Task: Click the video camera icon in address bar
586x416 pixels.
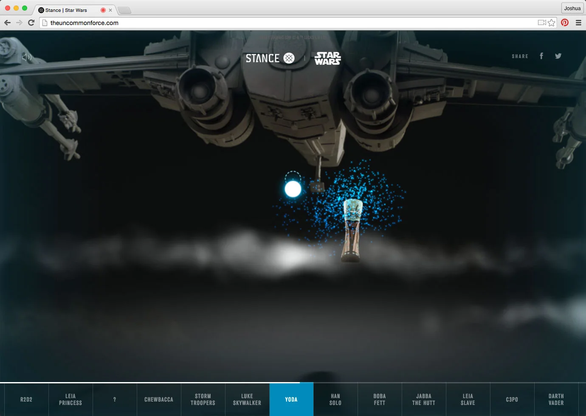Action: coord(542,22)
